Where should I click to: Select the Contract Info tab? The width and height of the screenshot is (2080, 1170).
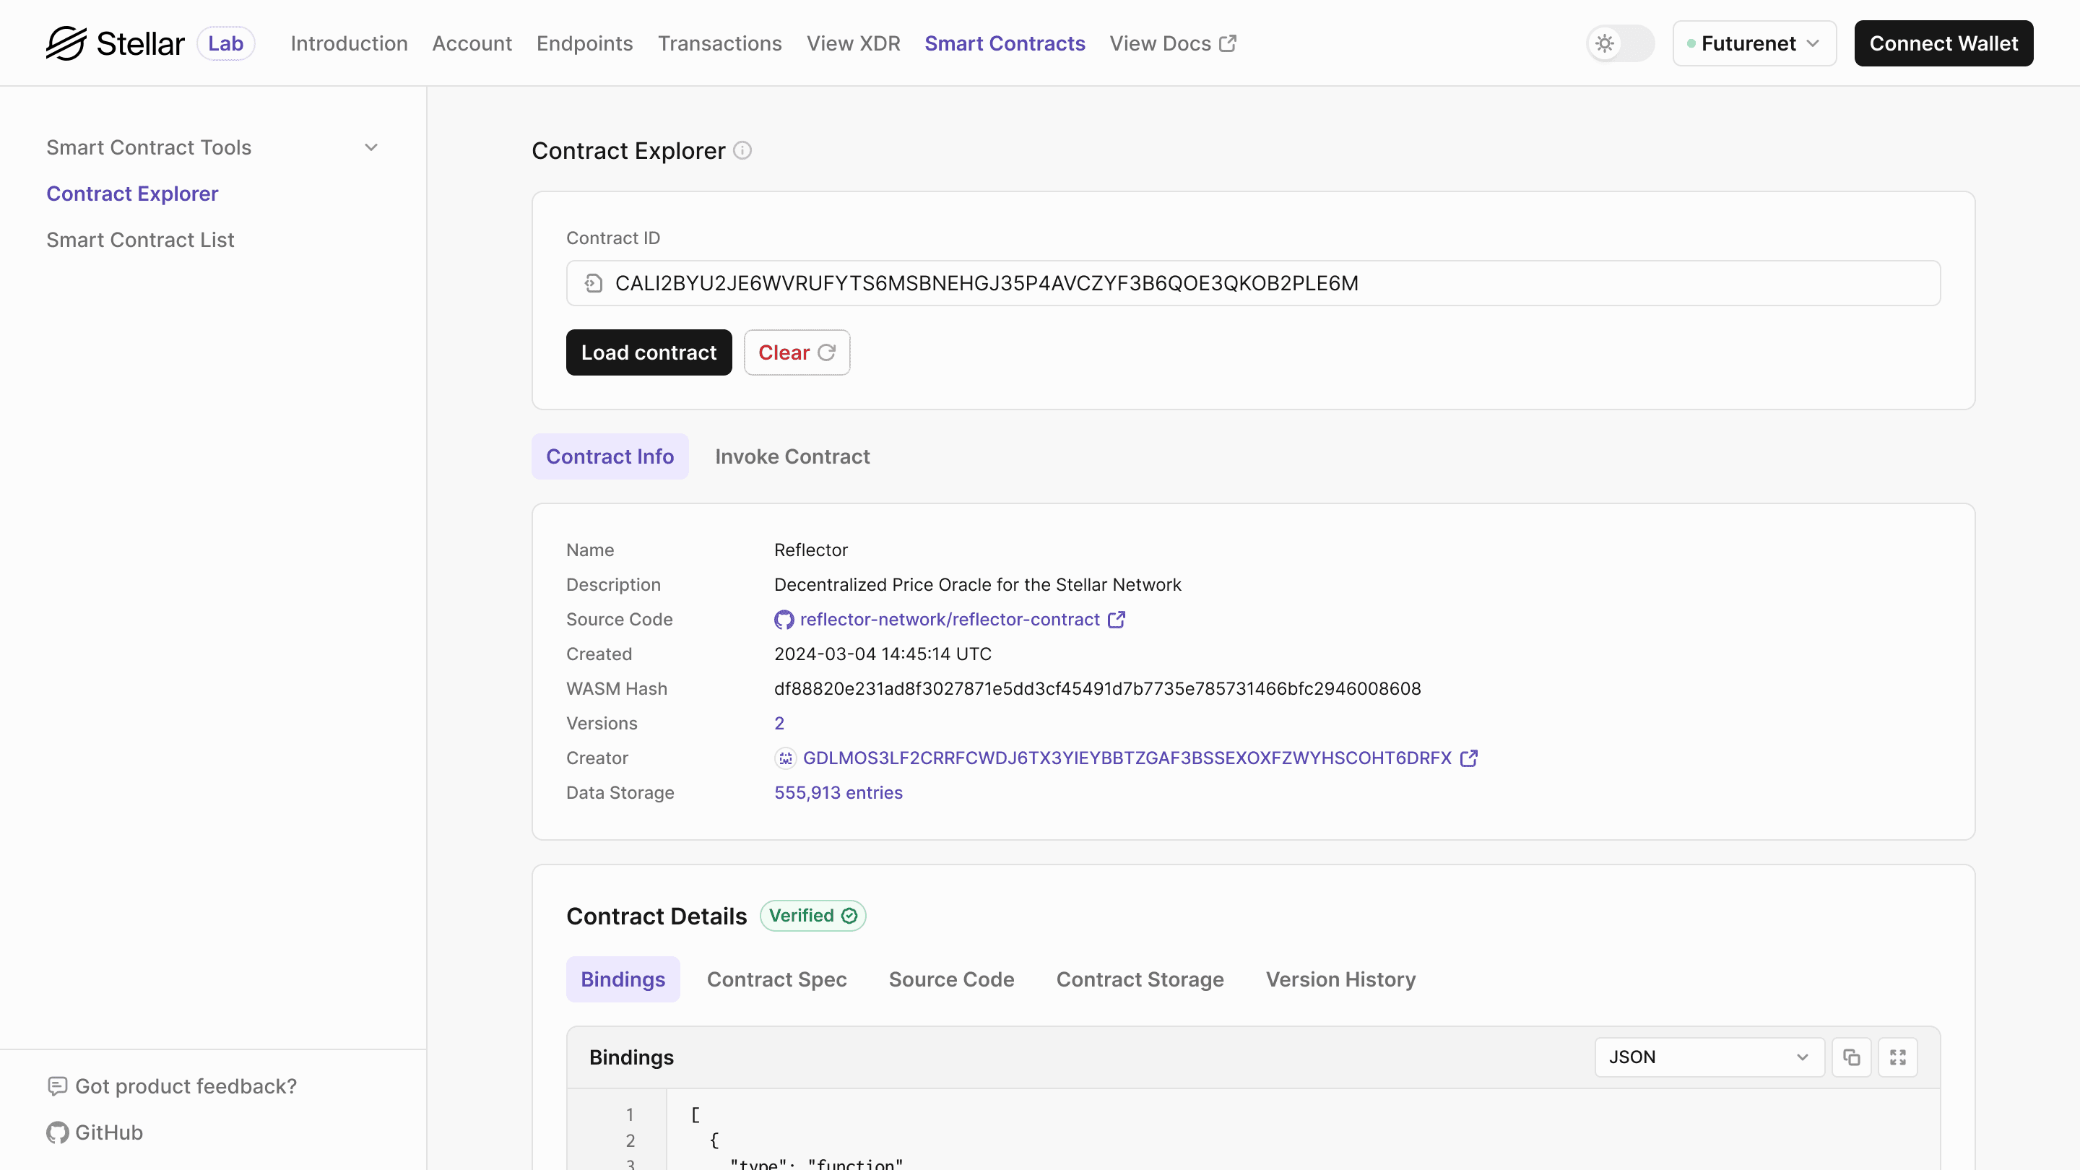point(610,456)
